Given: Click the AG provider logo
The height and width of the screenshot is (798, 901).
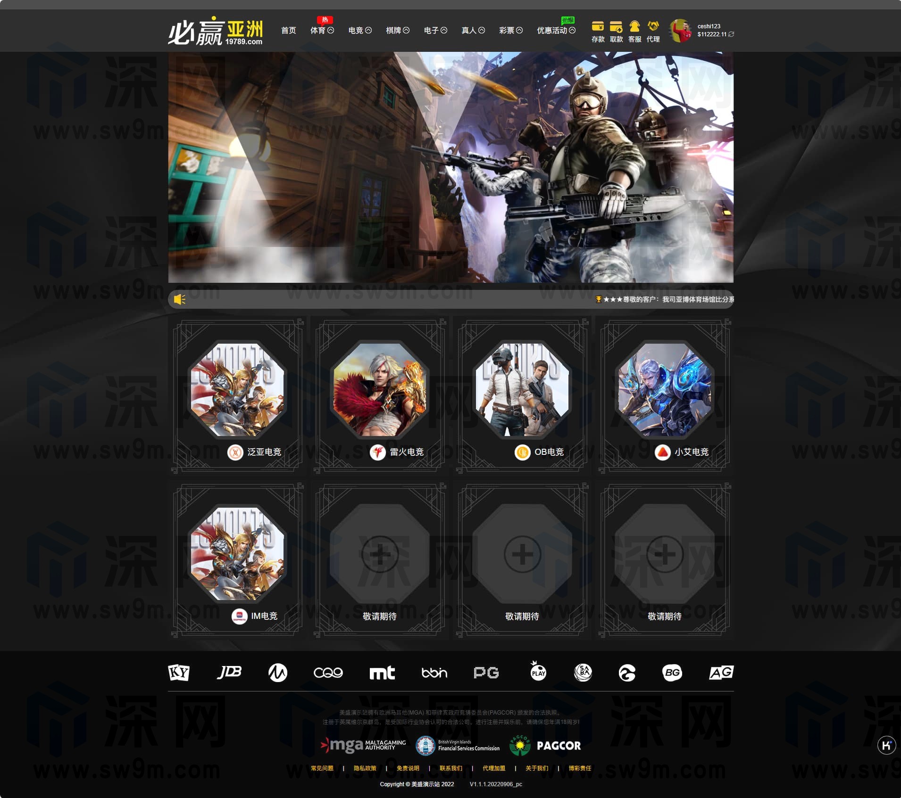Looking at the screenshot, I should coord(721,673).
